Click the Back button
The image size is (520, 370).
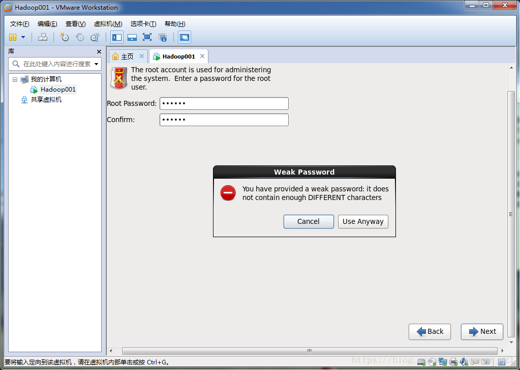tap(430, 331)
